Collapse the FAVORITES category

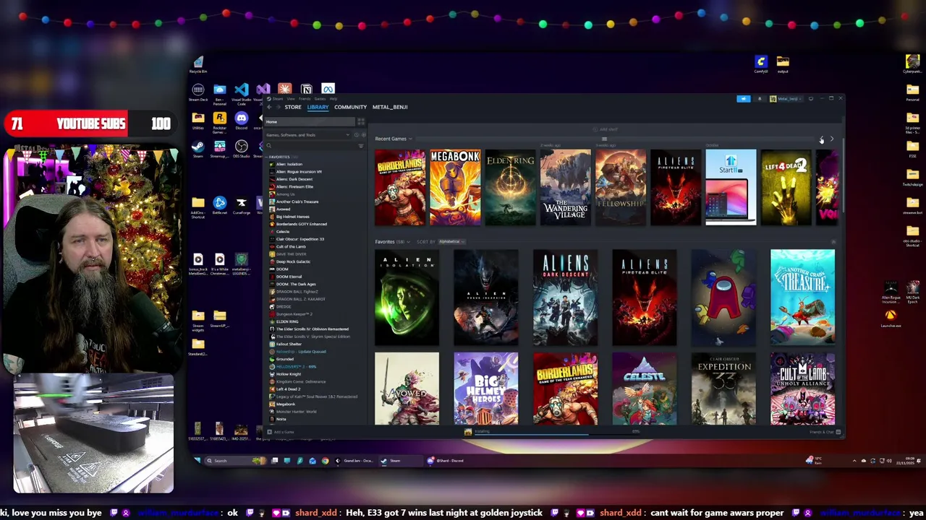(x=278, y=157)
